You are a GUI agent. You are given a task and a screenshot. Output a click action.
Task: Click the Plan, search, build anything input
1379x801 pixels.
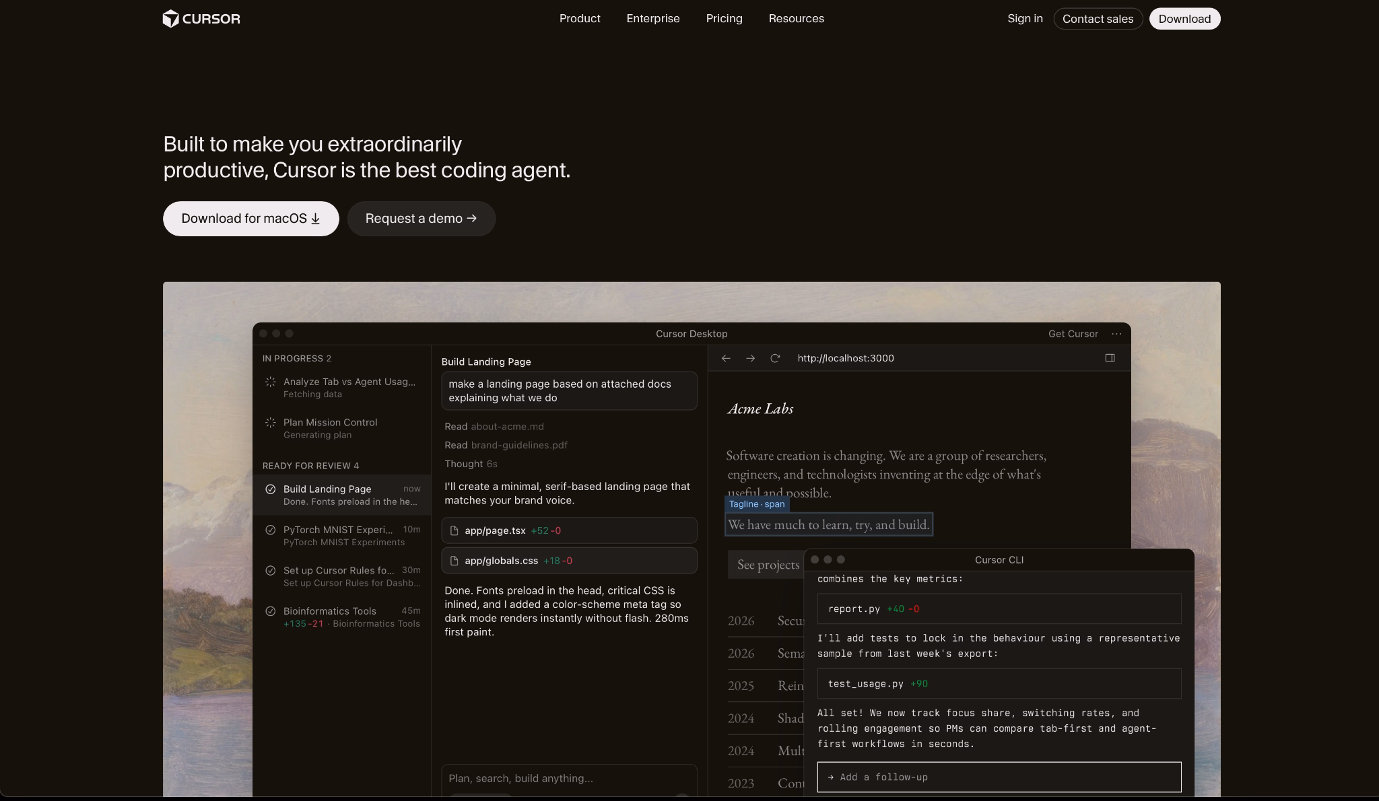(569, 779)
